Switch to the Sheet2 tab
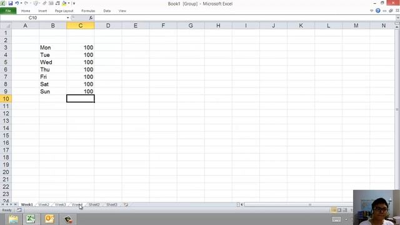The height and width of the screenshot is (225, 400). click(x=94, y=204)
